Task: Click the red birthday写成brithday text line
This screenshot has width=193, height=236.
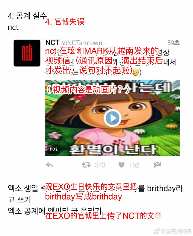Action: point(84,197)
